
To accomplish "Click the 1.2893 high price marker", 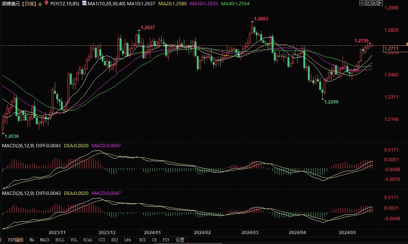I will [x=261, y=19].
